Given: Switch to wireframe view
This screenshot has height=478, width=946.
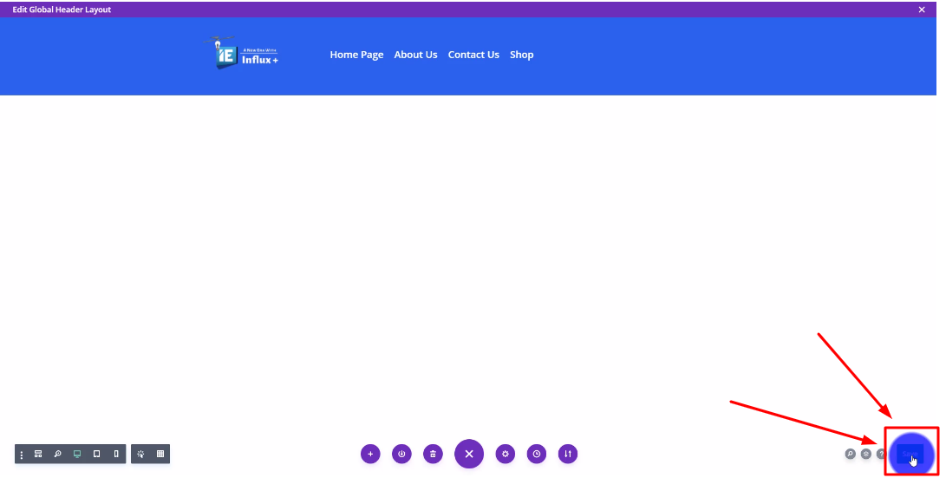Looking at the screenshot, I should point(38,454).
